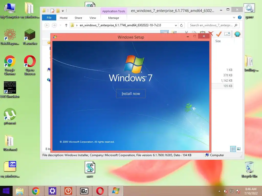262x196 pixels.
Task: Open the File tab in Explorer ribbon
Action: click(49, 18)
